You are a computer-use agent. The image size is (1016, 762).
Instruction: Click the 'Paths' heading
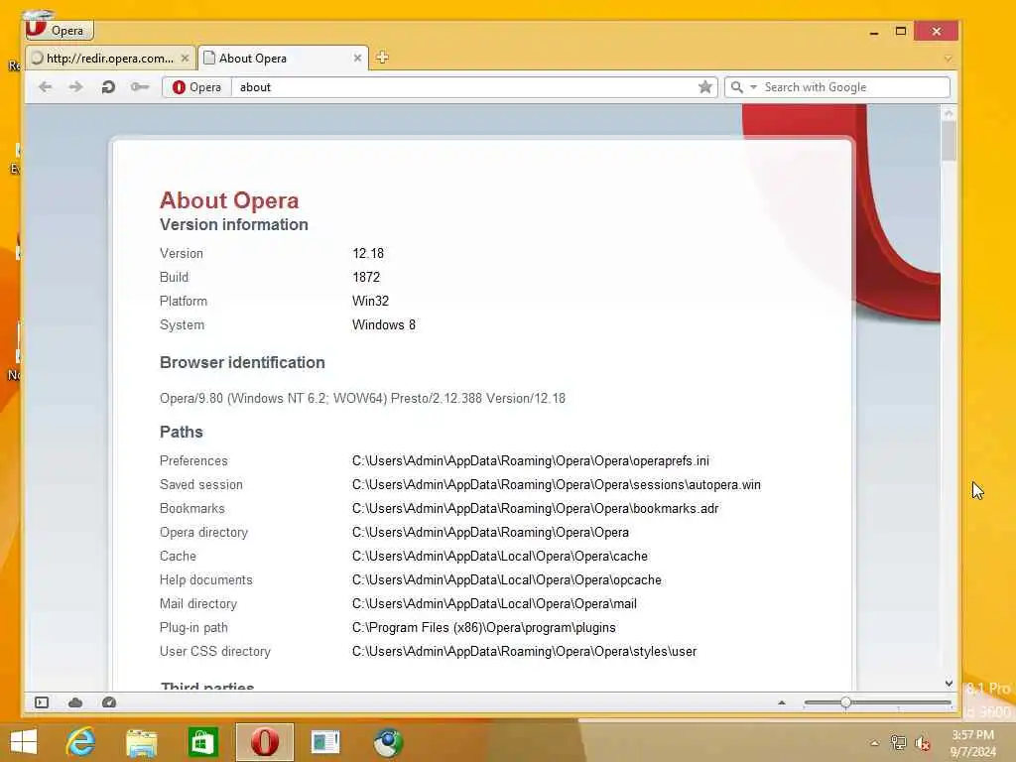pyautogui.click(x=182, y=433)
